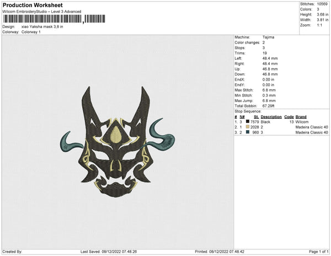Select the Width value '3.81 in'
The height and width of the screenshot is (256, 331).
click(322, 20)
